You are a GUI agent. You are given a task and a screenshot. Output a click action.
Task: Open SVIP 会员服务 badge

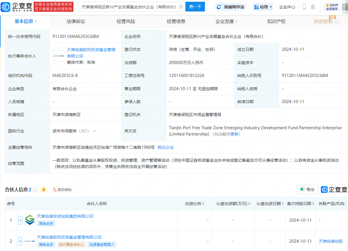tap(332, 7)
